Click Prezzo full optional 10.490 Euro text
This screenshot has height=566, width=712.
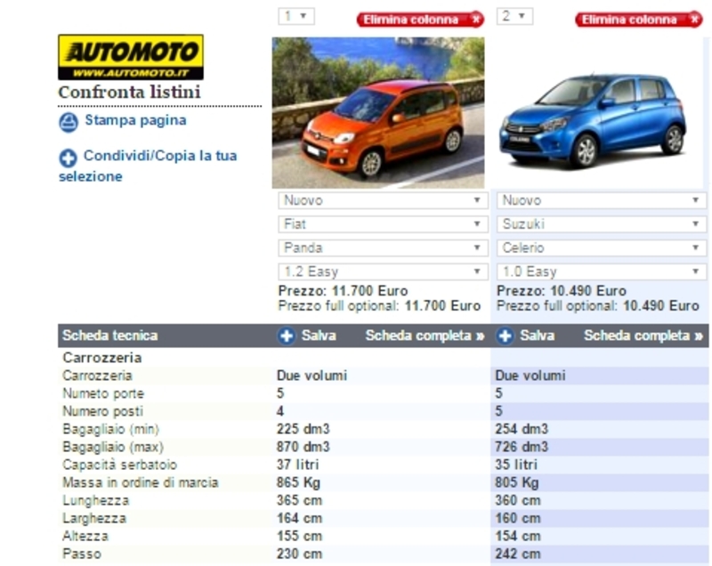pos(598,306)
